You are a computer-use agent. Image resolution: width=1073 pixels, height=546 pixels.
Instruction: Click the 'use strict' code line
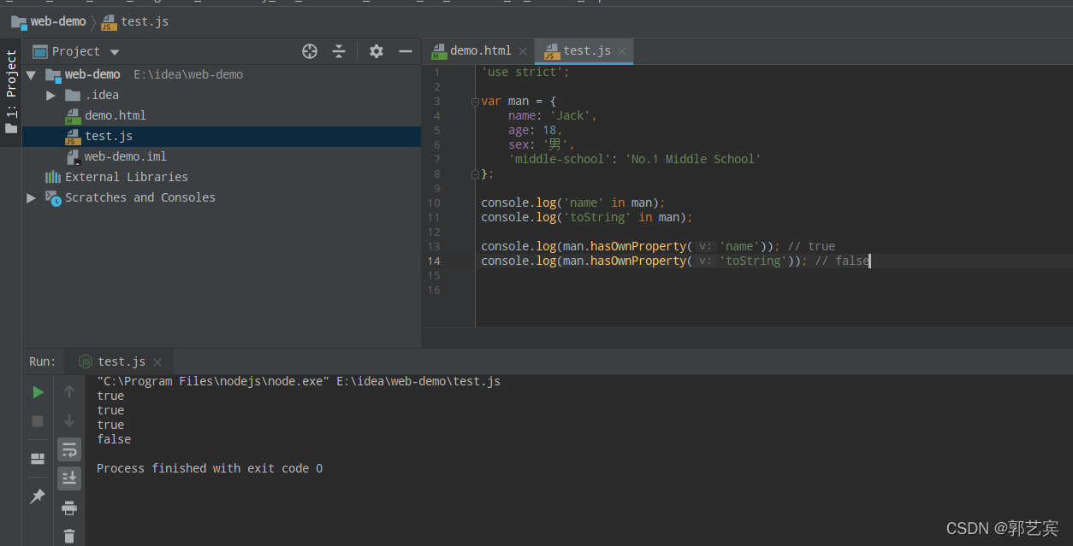(525, 73)
